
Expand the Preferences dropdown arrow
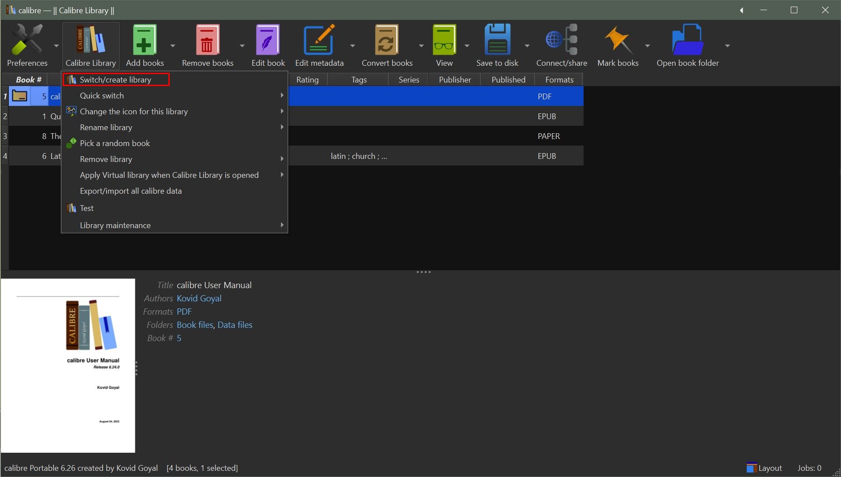[56, 45]
